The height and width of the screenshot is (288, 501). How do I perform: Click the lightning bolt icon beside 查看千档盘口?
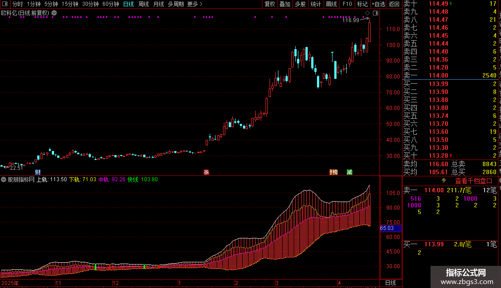444,181
